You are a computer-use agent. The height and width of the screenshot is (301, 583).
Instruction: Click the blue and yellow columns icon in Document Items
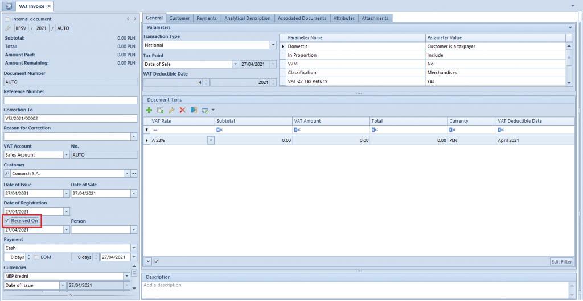[x=194, y=110]
